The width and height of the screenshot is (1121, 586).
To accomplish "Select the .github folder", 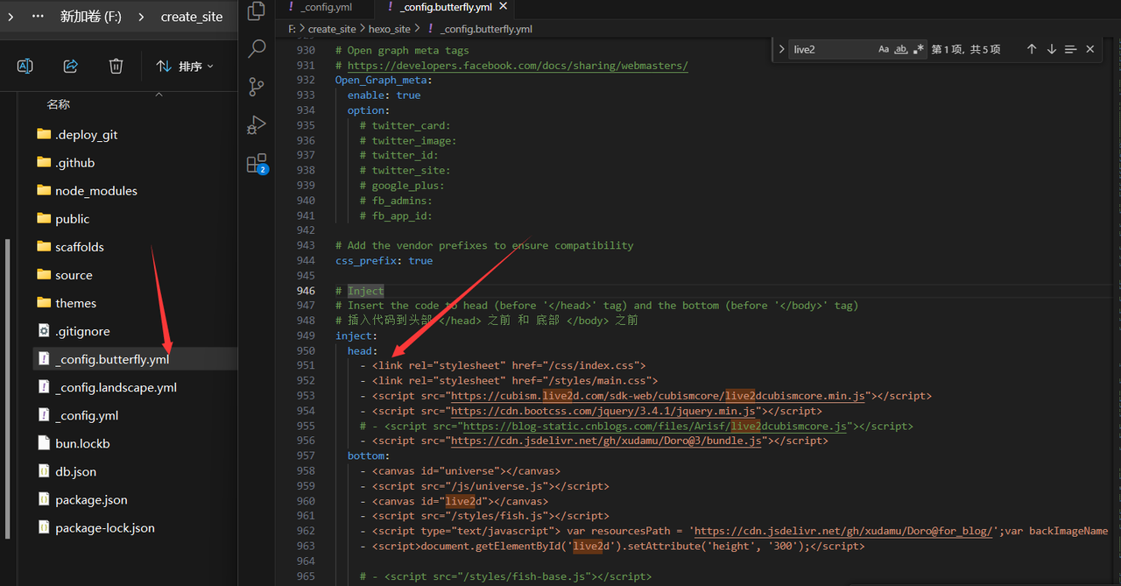I will (74, 163).
